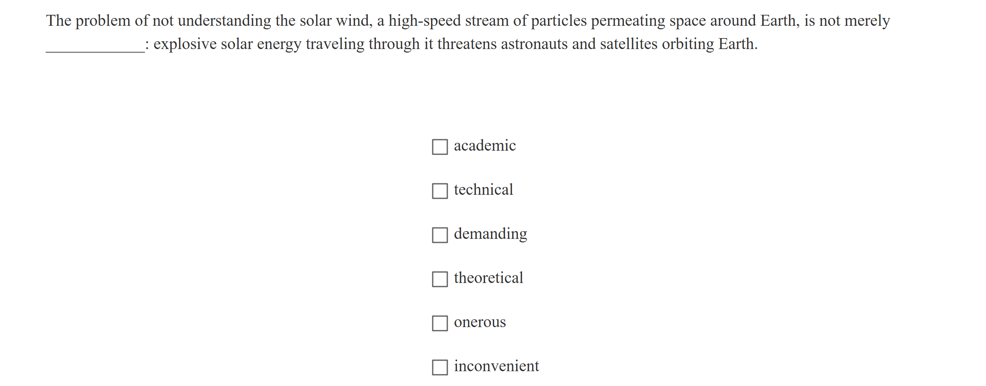Click the 'onerous' answer label text
Image resolution: width=986 pixels, height=386 pixels.
[480, 322]
